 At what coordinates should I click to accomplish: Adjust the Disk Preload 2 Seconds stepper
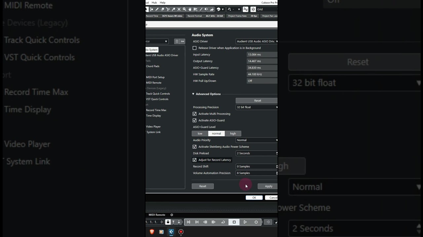[x=277, y=153]
